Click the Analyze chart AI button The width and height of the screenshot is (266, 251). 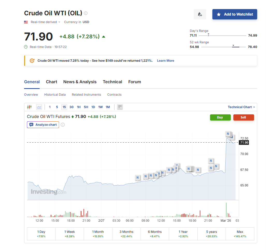tap(43, 125)
